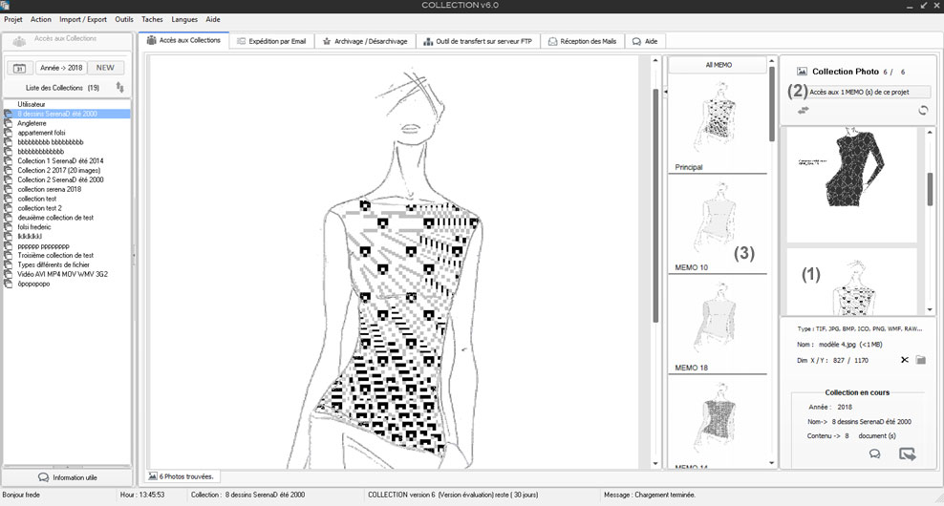The height and width of the screenshot is (506, 944).
Task: Click the All MEMO button
Action: [x=719, y=65]
